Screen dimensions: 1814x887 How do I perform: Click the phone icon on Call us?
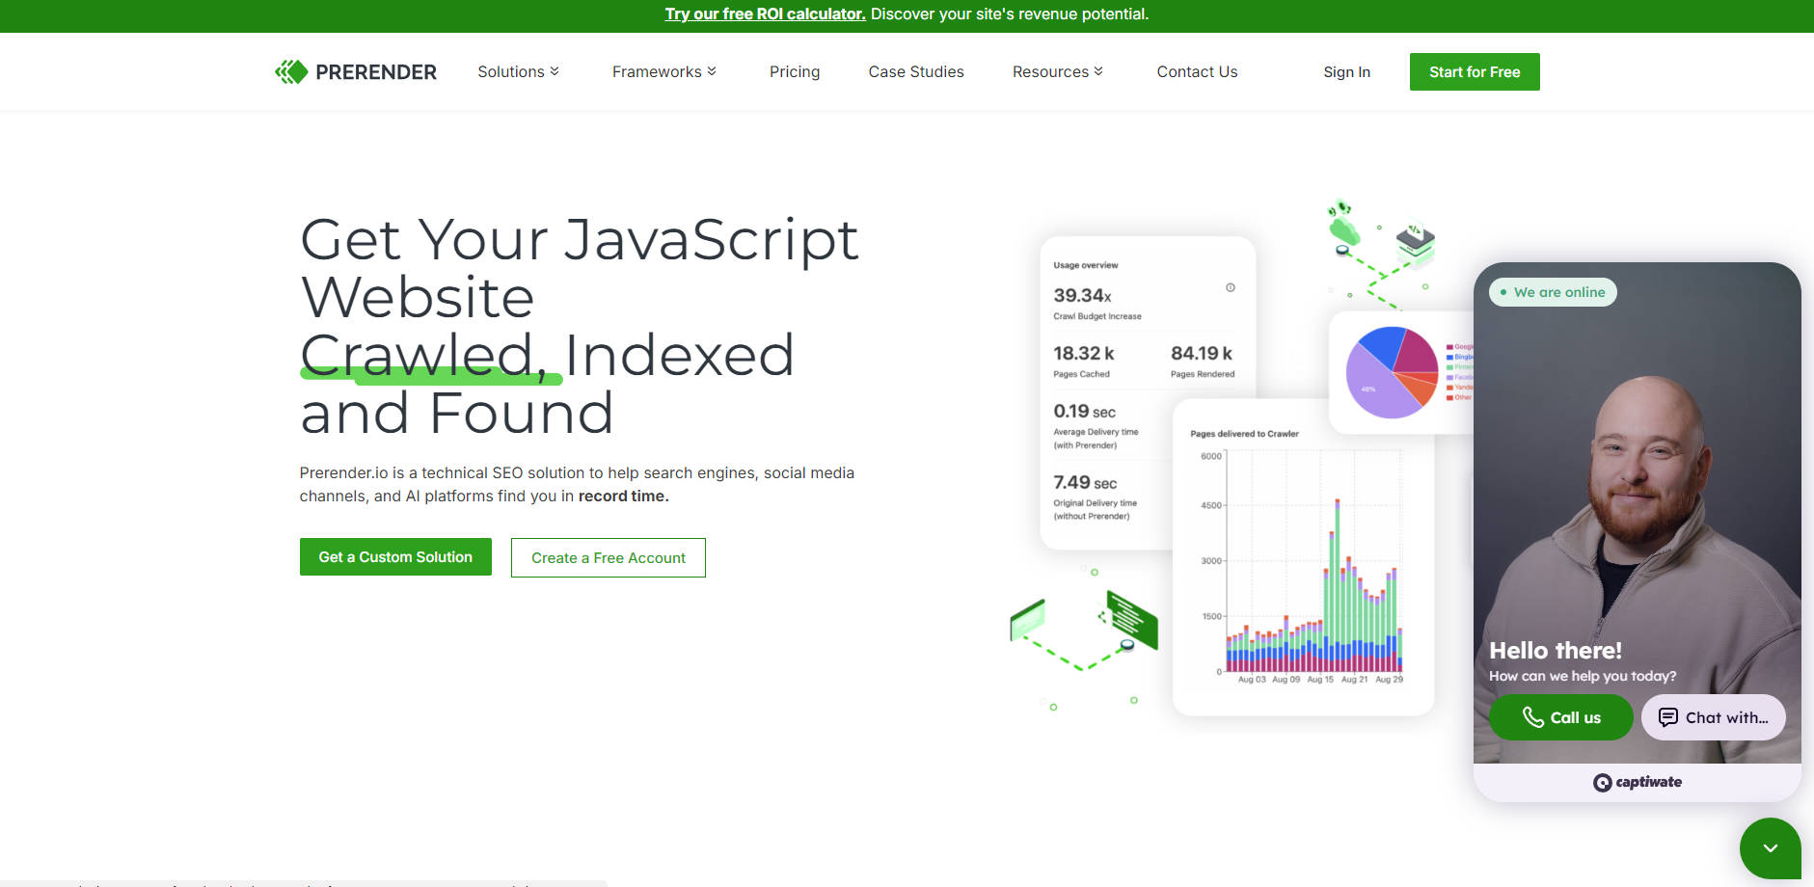pyautogui.click(x=1532, y=716)
